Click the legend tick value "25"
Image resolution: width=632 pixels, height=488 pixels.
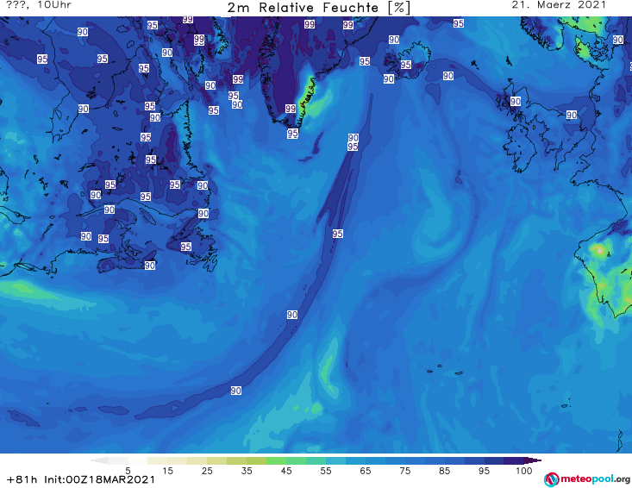tap(207, 471)
